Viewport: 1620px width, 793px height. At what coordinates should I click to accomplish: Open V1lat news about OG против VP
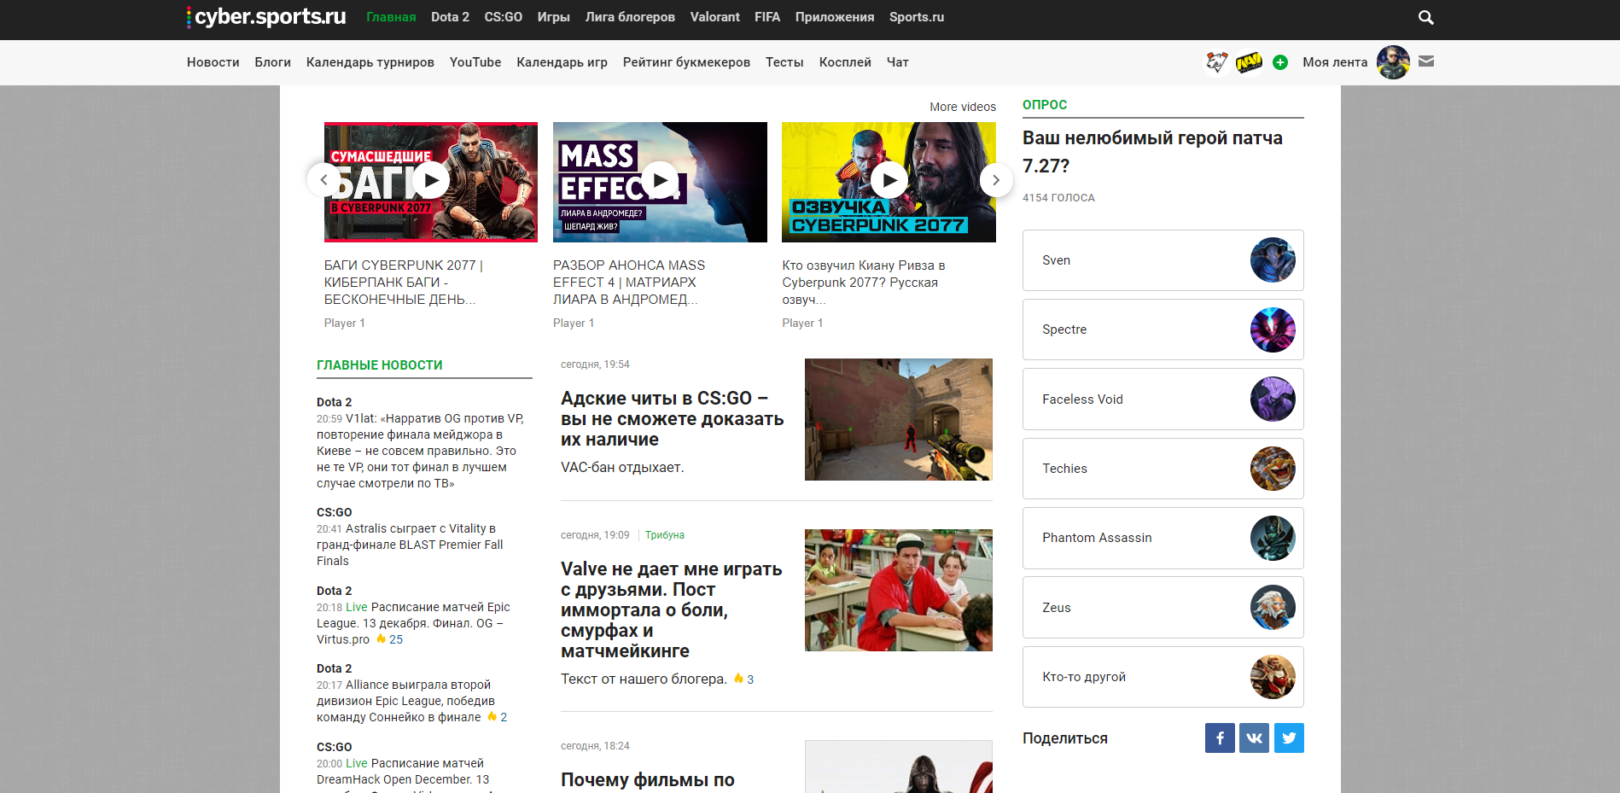pos(420,451)
